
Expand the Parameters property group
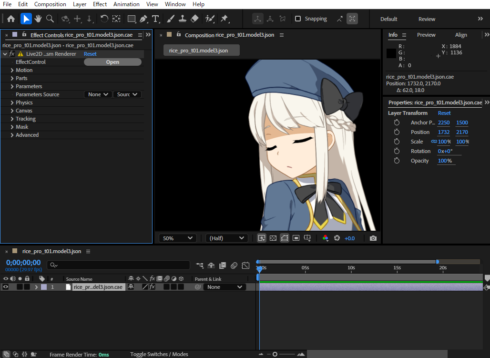point(12,86)
